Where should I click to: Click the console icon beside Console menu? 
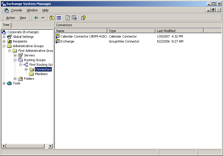click(x=6, y=10)
